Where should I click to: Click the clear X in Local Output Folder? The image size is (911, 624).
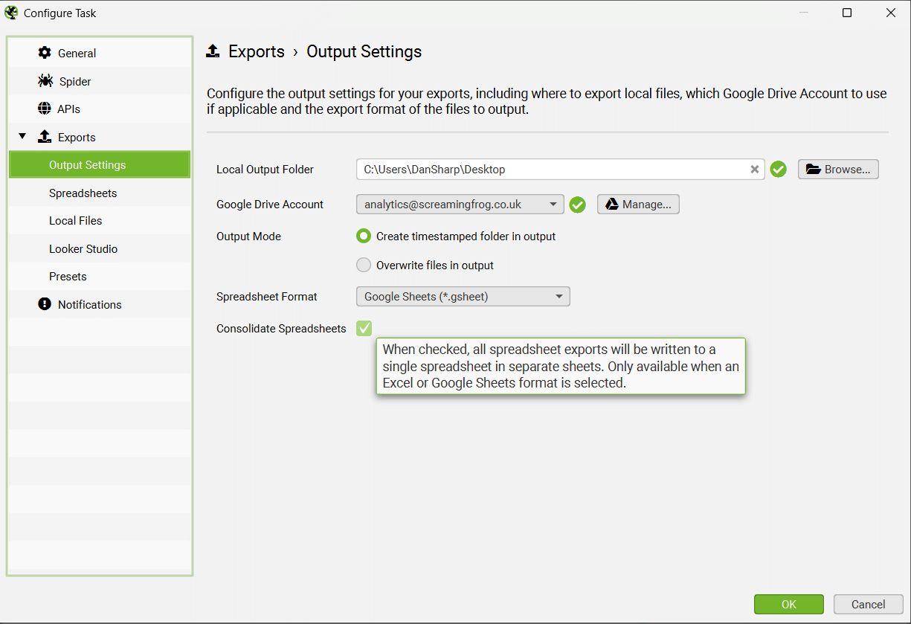click(754, 170)
